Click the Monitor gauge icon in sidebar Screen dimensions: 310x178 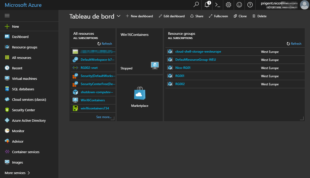pyautogui.click(x=7, y=131)
